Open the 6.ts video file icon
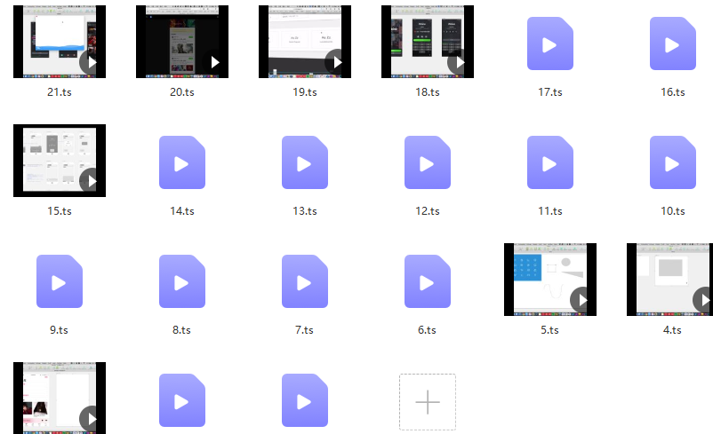Image resolution: width=713 pixels, height=434 pixels. pyautogui.click(x=427, y=281)
